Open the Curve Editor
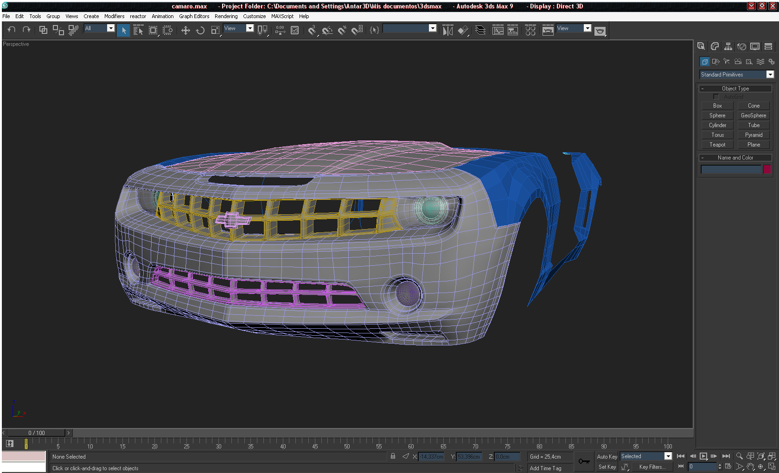The width and height of the screenshot is (779, 473). [498, 30]
